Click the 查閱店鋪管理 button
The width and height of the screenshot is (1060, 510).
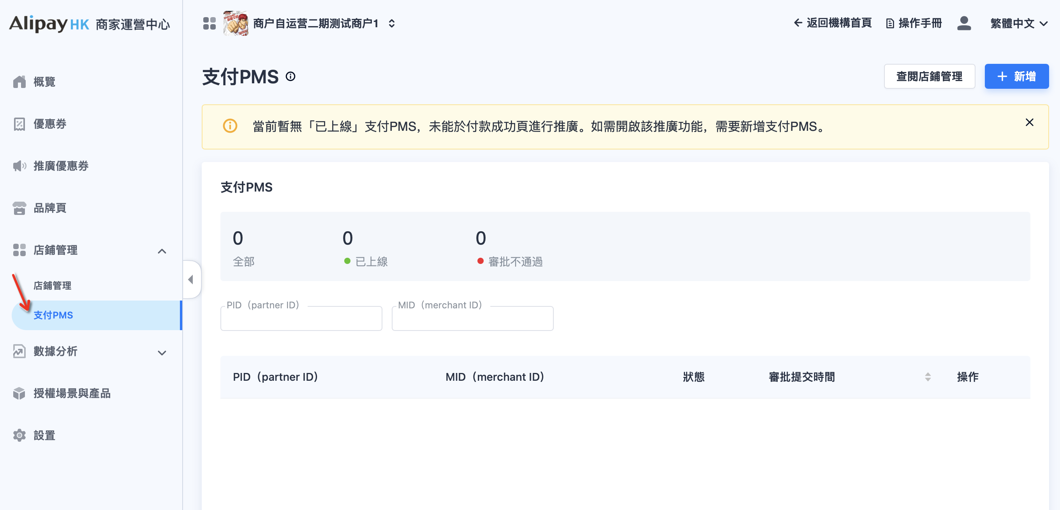929,76
